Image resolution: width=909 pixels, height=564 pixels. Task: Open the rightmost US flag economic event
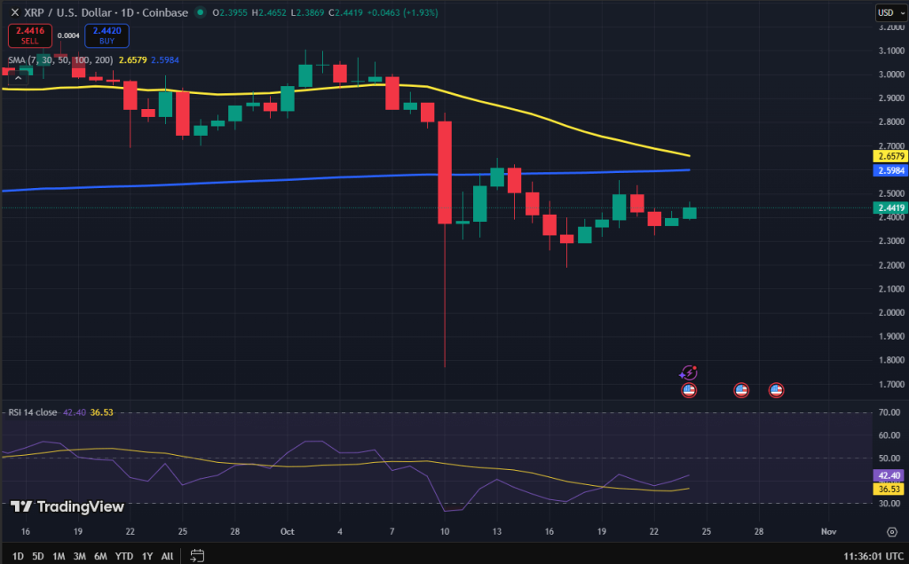tap(776, 390)
